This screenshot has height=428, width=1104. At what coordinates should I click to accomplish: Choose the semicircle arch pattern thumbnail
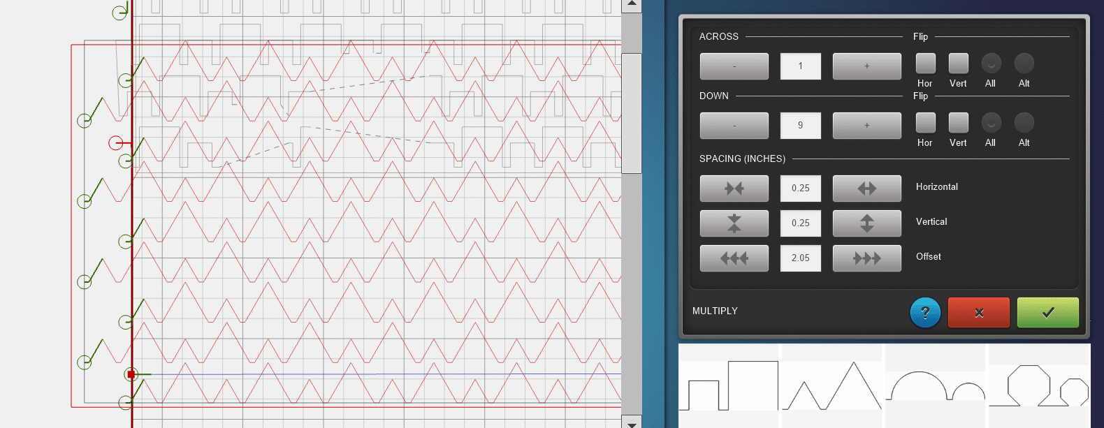pos(935,385)
